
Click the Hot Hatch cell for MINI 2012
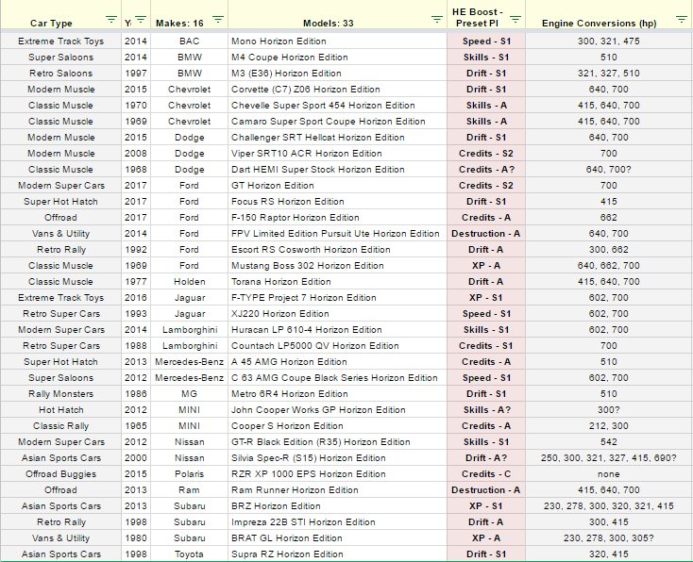pos(61,410)
